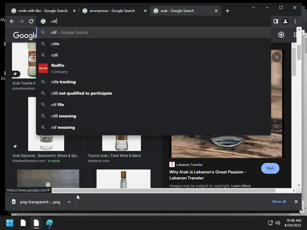The image size is (307, 230).
Task: Click the Visit button
Action: pyautogui.click(x=270, y=168)
